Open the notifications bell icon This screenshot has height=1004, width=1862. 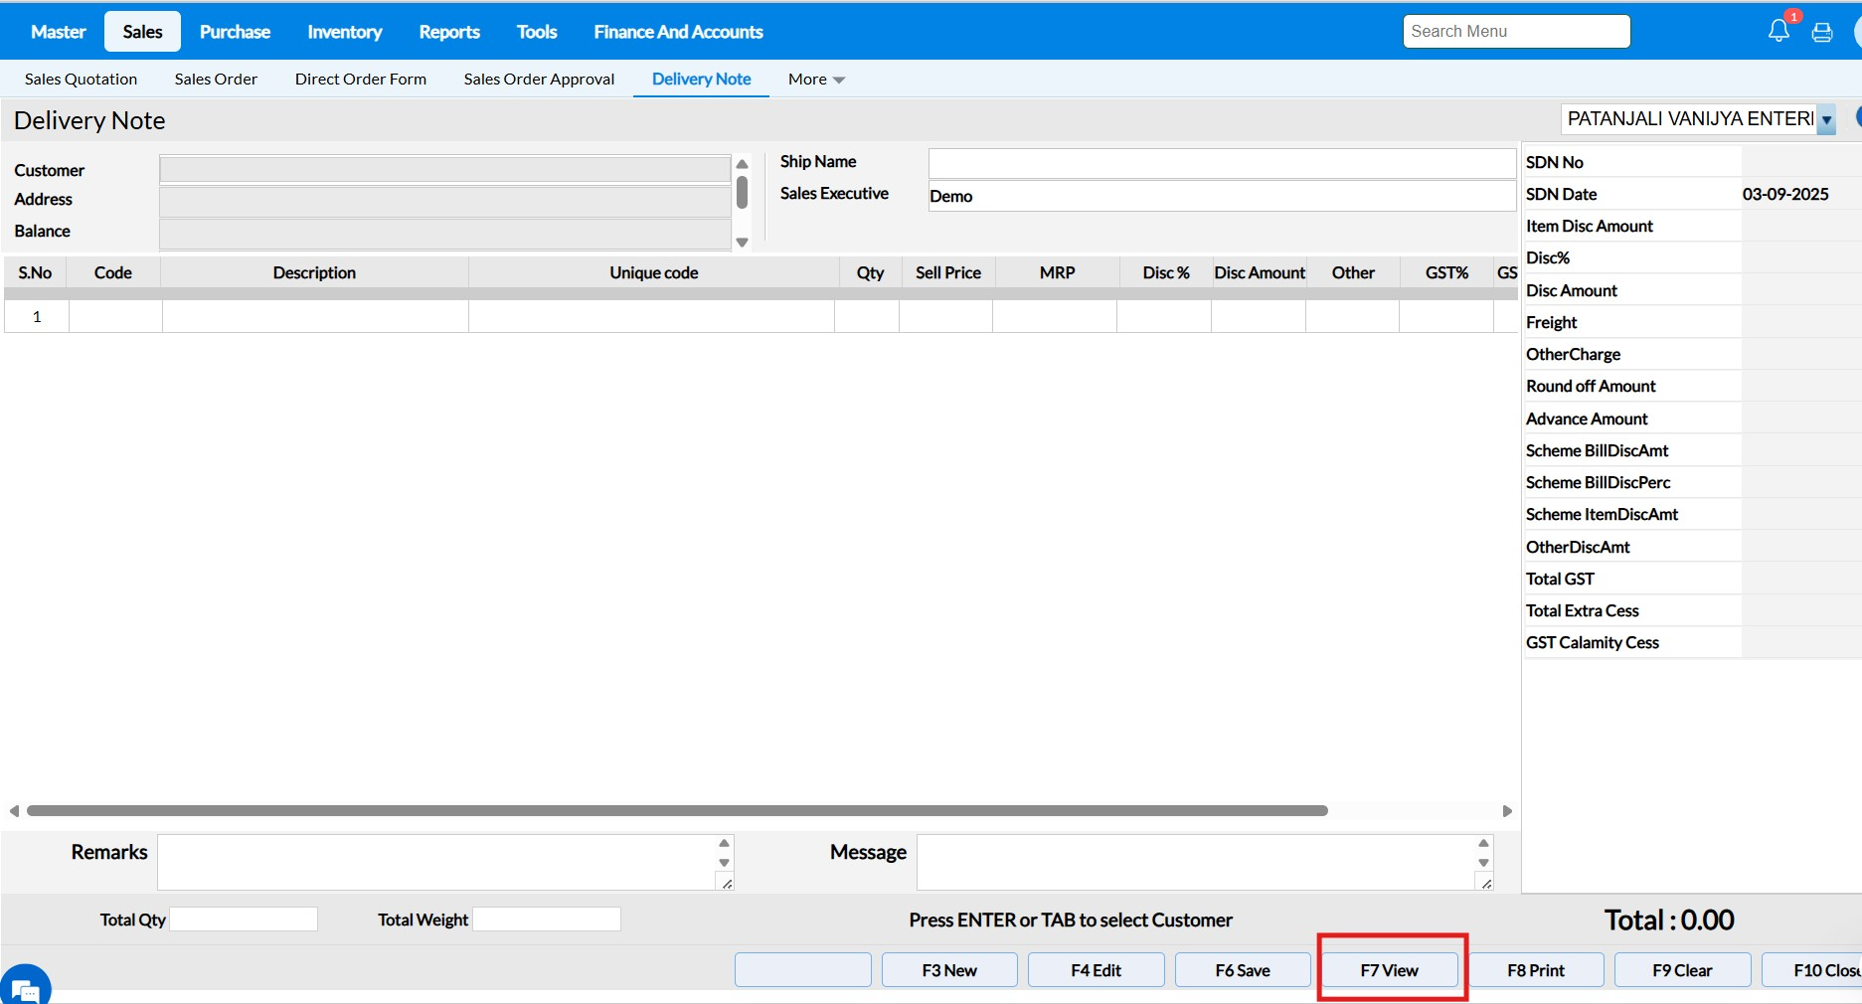coord(1778,32)
